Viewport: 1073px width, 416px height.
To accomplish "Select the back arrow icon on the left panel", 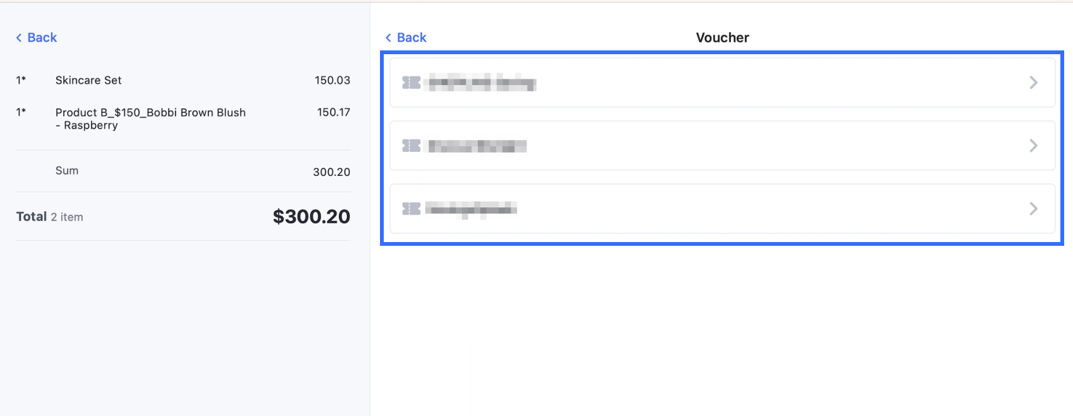I will pos(18,37).
